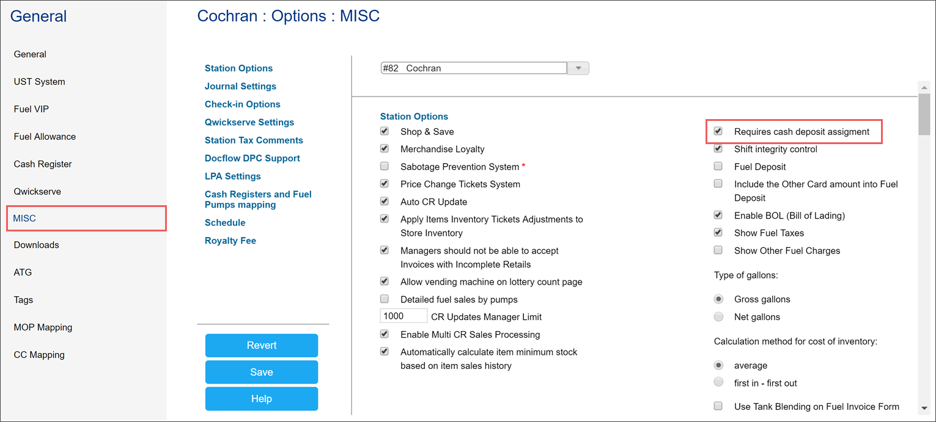Select Cash Register in sidebar
Screen dimensions: 936x422
click(x=43, y=164)
